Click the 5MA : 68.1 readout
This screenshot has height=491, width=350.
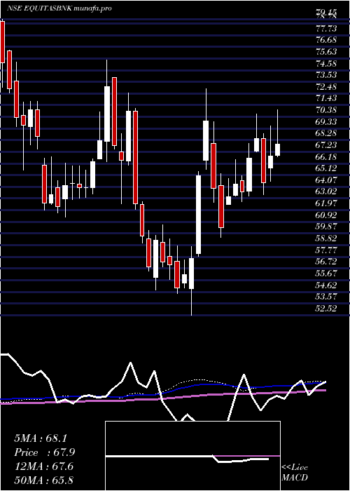coord(41,438)
